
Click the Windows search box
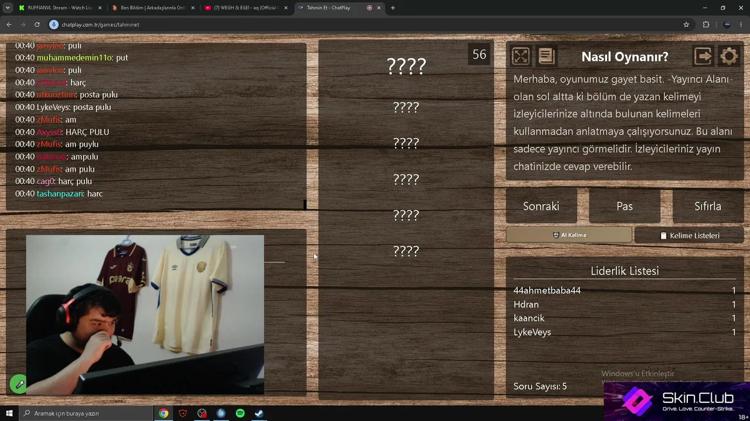86,413
